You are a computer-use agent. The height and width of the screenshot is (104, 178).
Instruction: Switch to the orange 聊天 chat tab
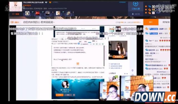(151, 22)
